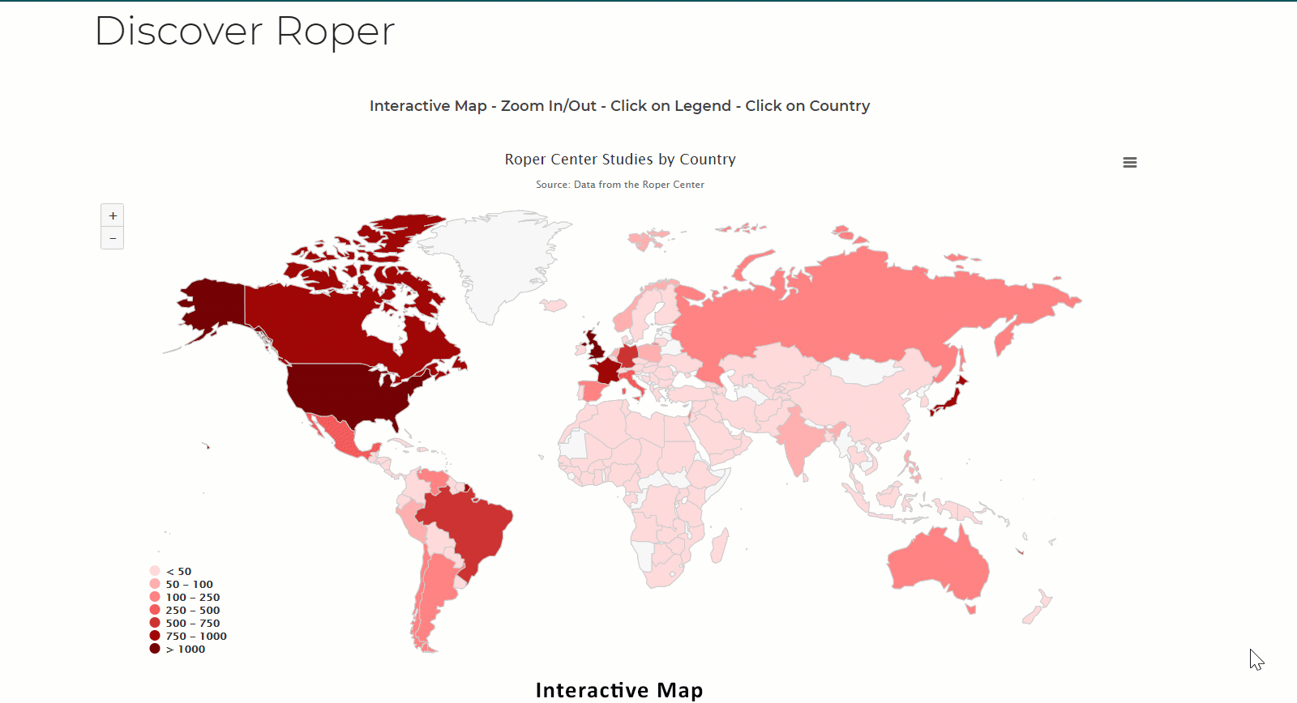Toggle the '100 – 250' legend series
1297x703 pixels.
[185, 597]
